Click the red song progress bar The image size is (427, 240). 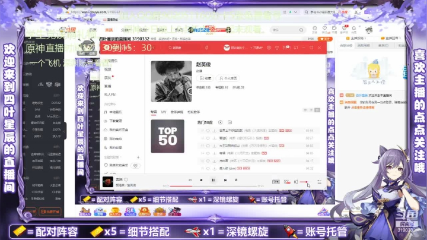point(213,186)
